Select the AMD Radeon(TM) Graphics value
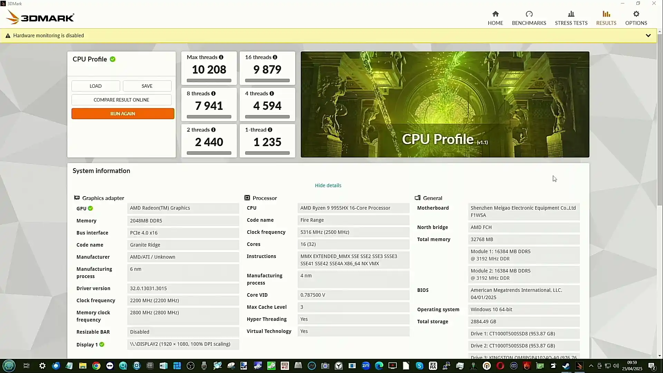The width and height of the screenshot is (663, 373). [x=183, y=208]
